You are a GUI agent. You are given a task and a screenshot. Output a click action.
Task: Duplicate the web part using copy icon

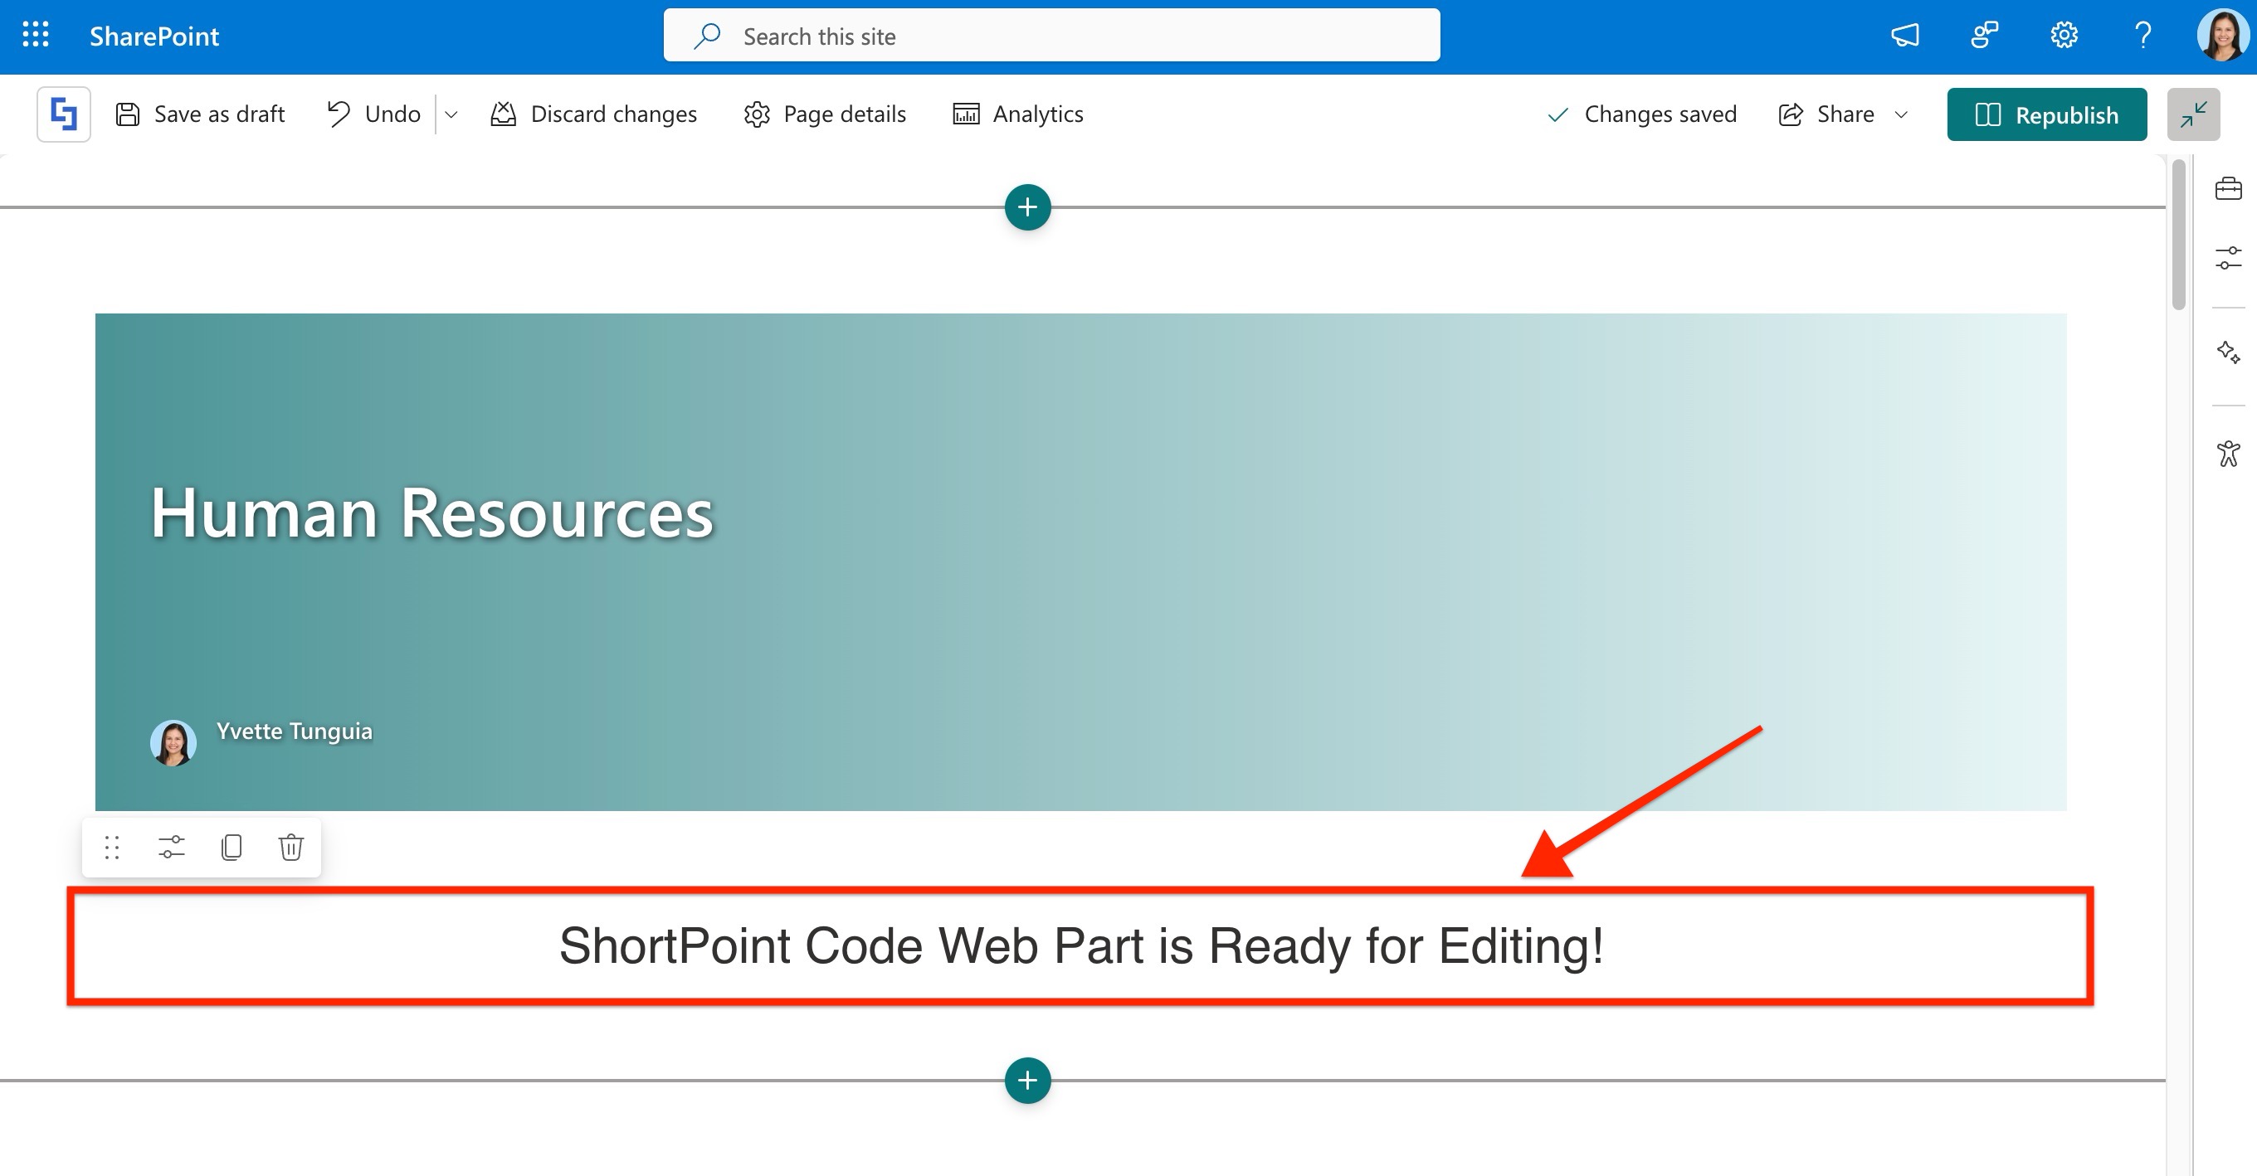(232, 847)
